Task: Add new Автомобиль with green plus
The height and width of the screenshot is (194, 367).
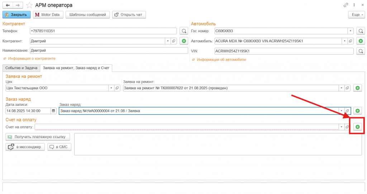Action: pos(360,41)
